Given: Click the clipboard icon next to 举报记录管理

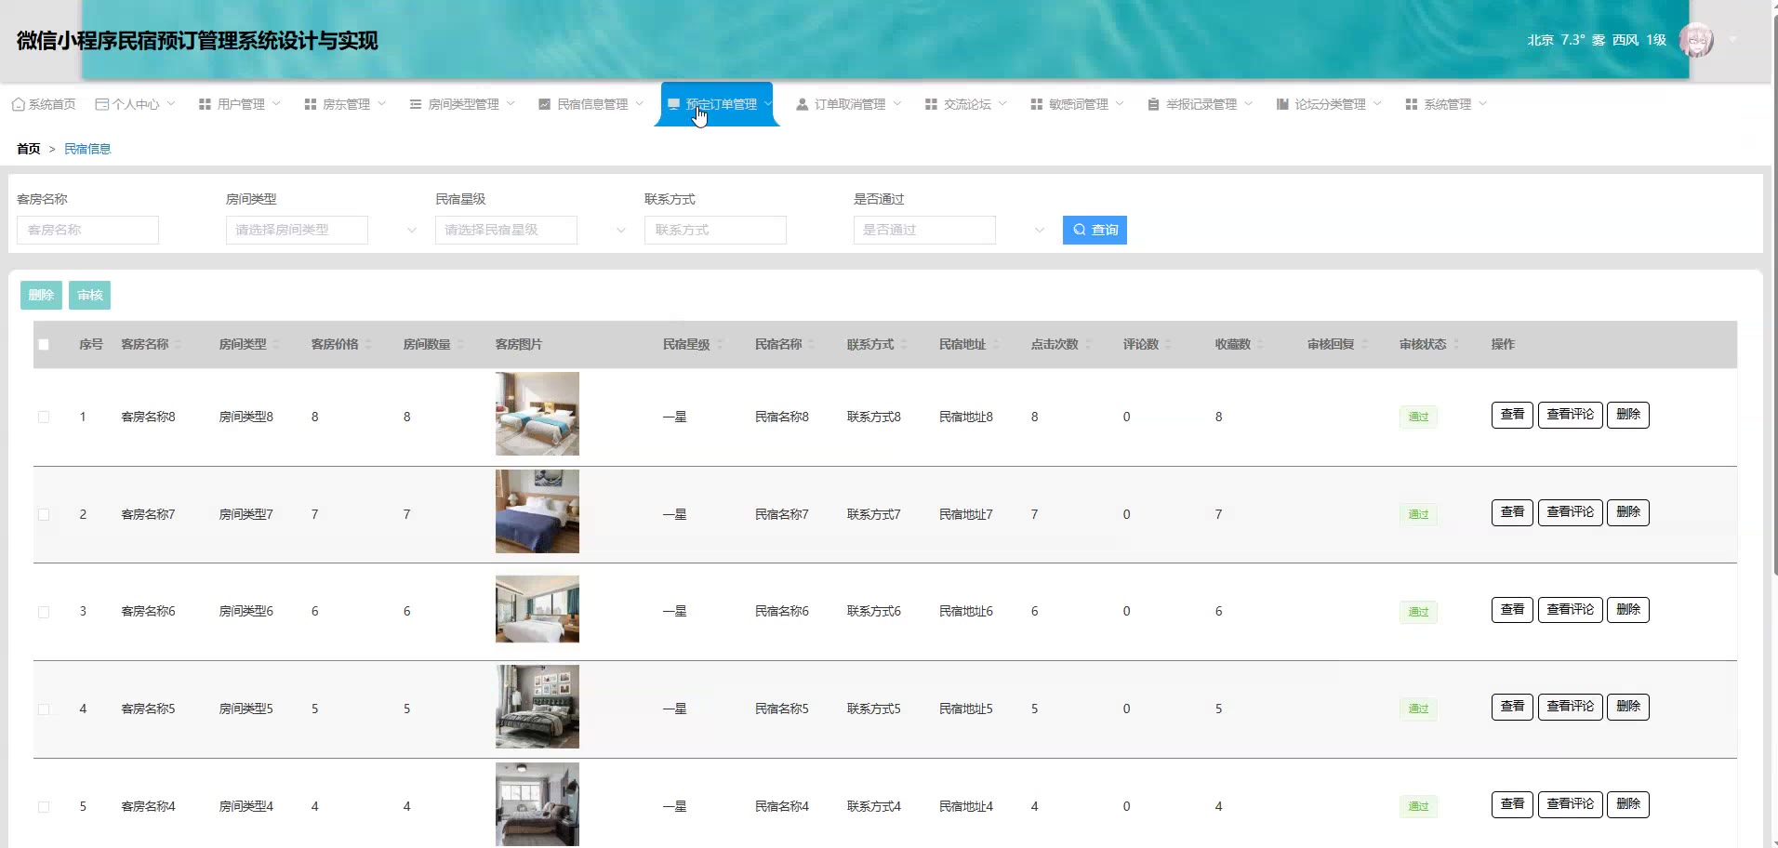Looking at the screenshot, I should tap(1153, 104).
